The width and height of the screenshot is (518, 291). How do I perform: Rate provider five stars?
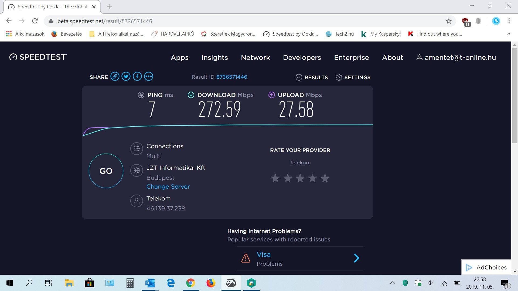coord(325,178)
